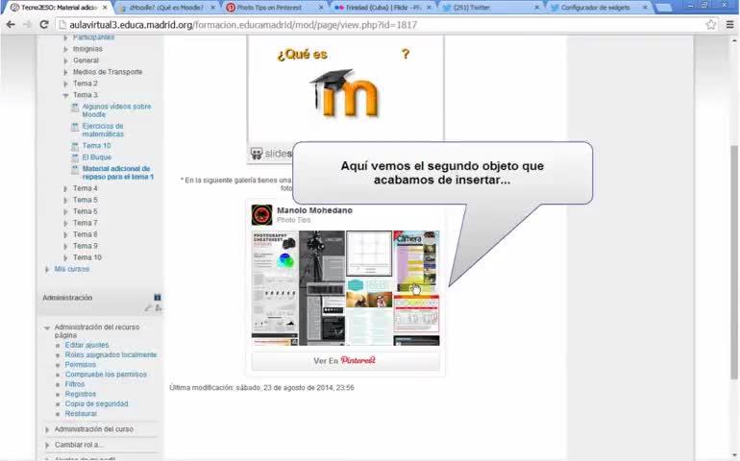Go back with the browser back arrow

pos(11,25)
